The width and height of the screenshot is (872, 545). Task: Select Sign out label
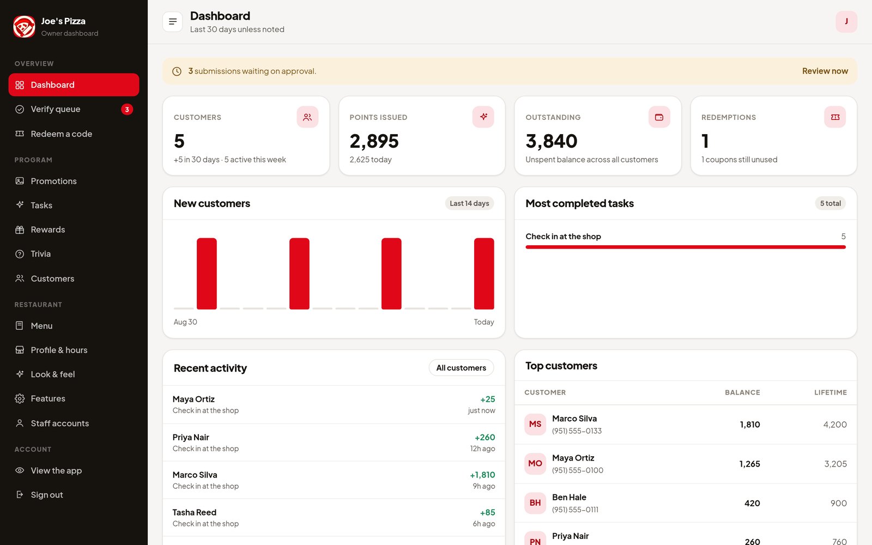point(47,495)
